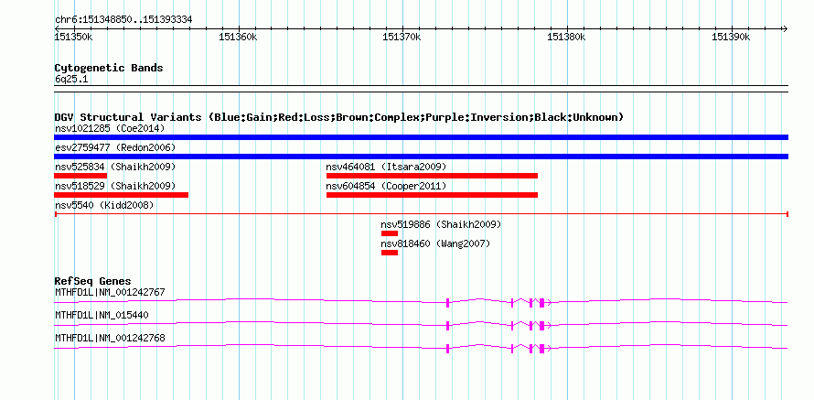Click the chr6:151348850..151393334 coordinate label

(123, 20)
